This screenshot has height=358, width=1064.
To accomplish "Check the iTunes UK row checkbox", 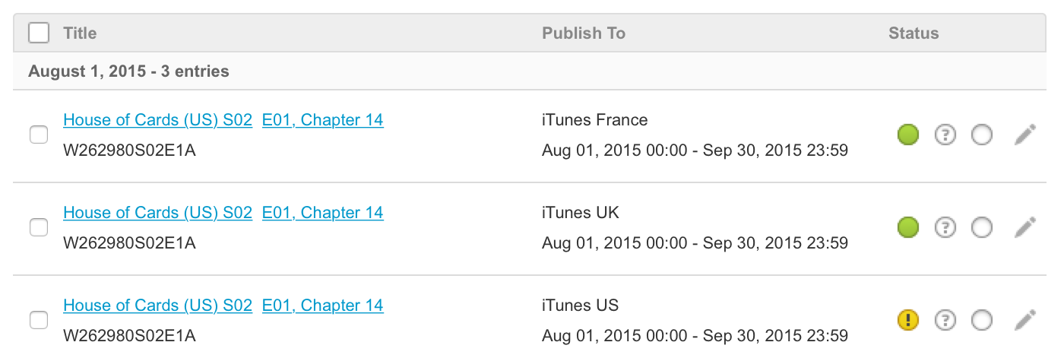I will tap(38, 227).
